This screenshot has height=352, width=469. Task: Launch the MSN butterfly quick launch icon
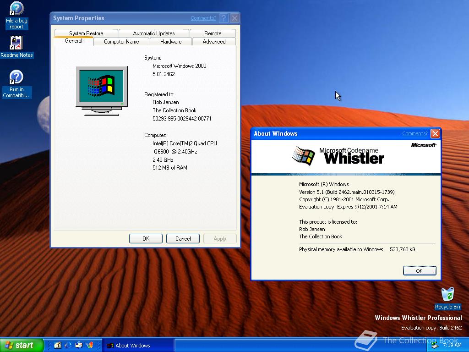click(90, 345)
